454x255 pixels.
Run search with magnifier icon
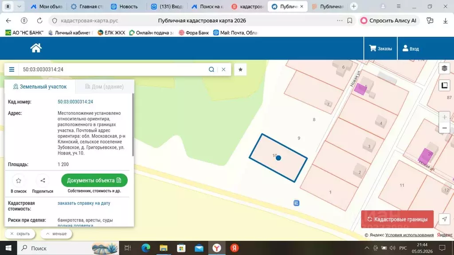211,70
